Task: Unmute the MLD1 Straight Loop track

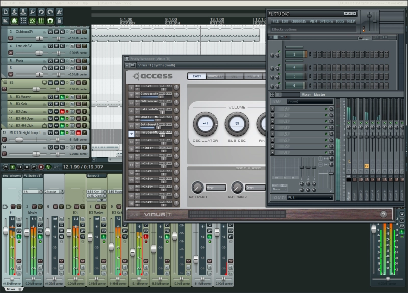Action: point(79,132)
